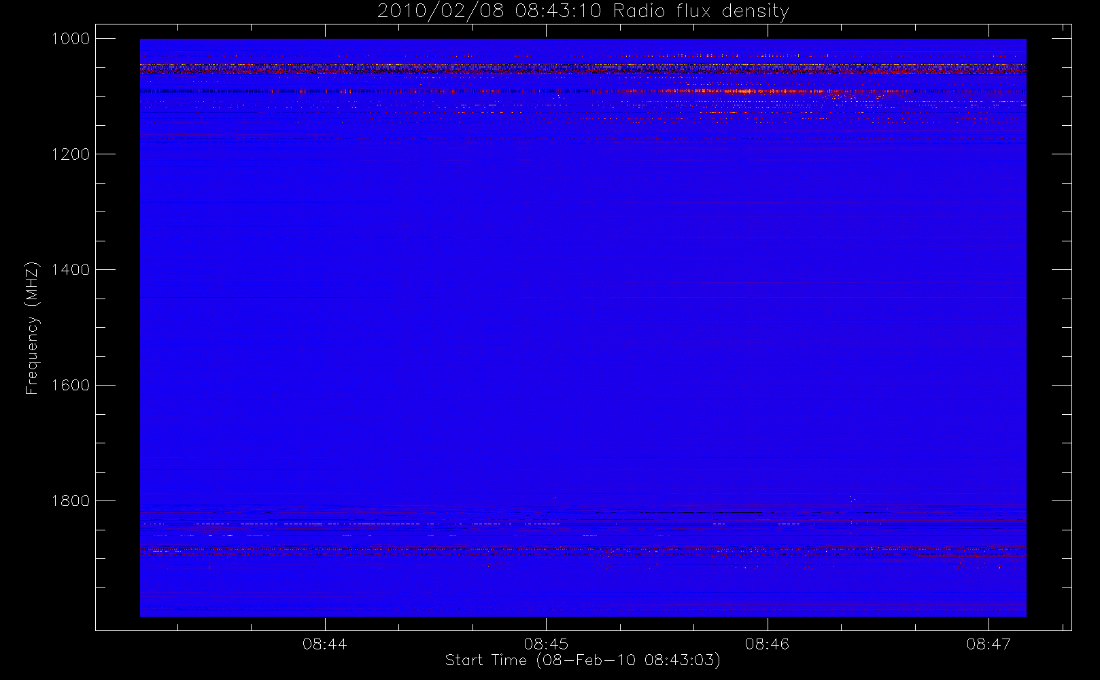Click the 1200 frequency tick label

(71, 154)
